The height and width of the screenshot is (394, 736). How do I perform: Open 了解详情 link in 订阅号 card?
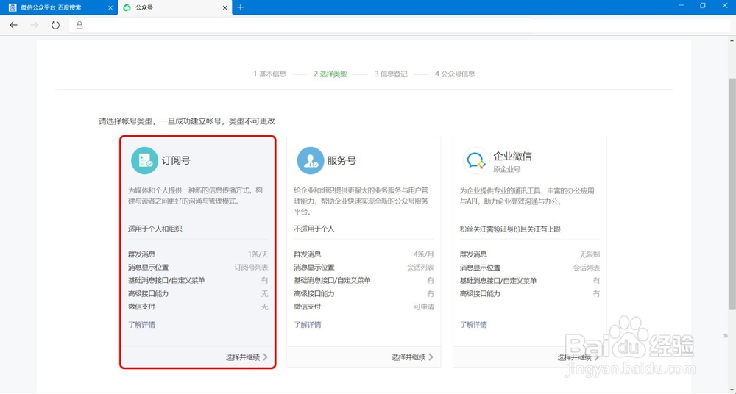point(142,325)
